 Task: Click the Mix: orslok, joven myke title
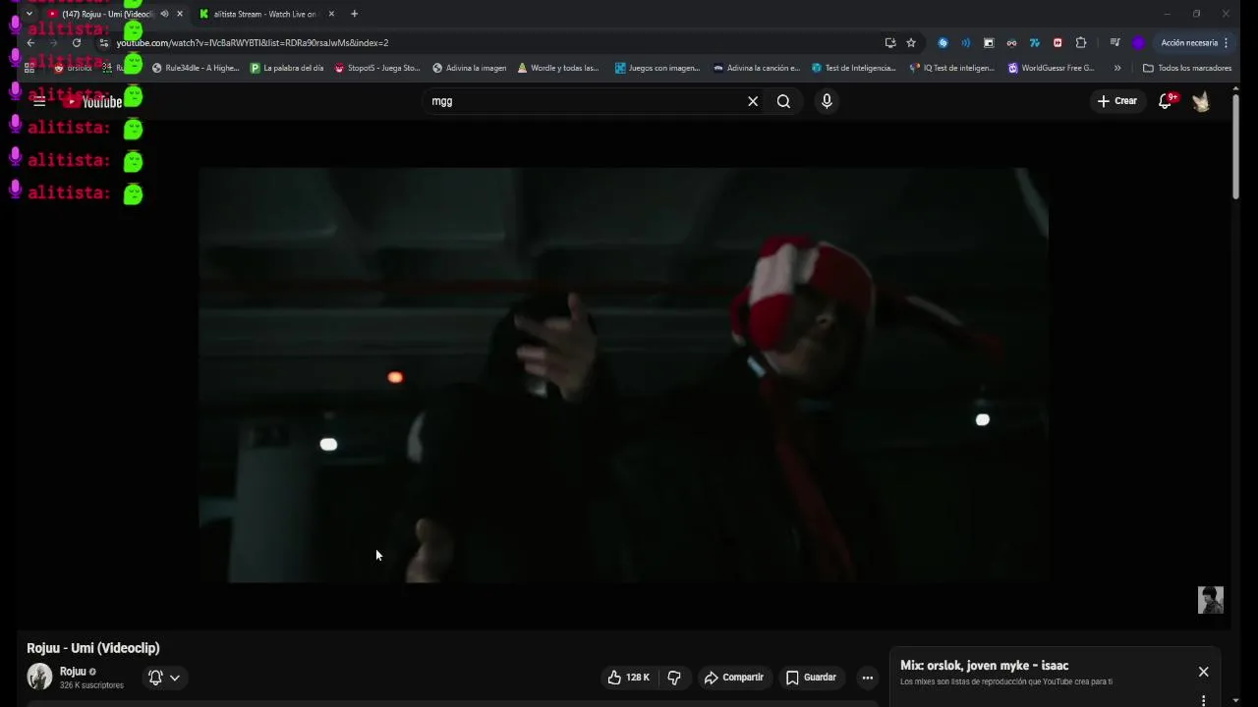(x=984, y=666)
